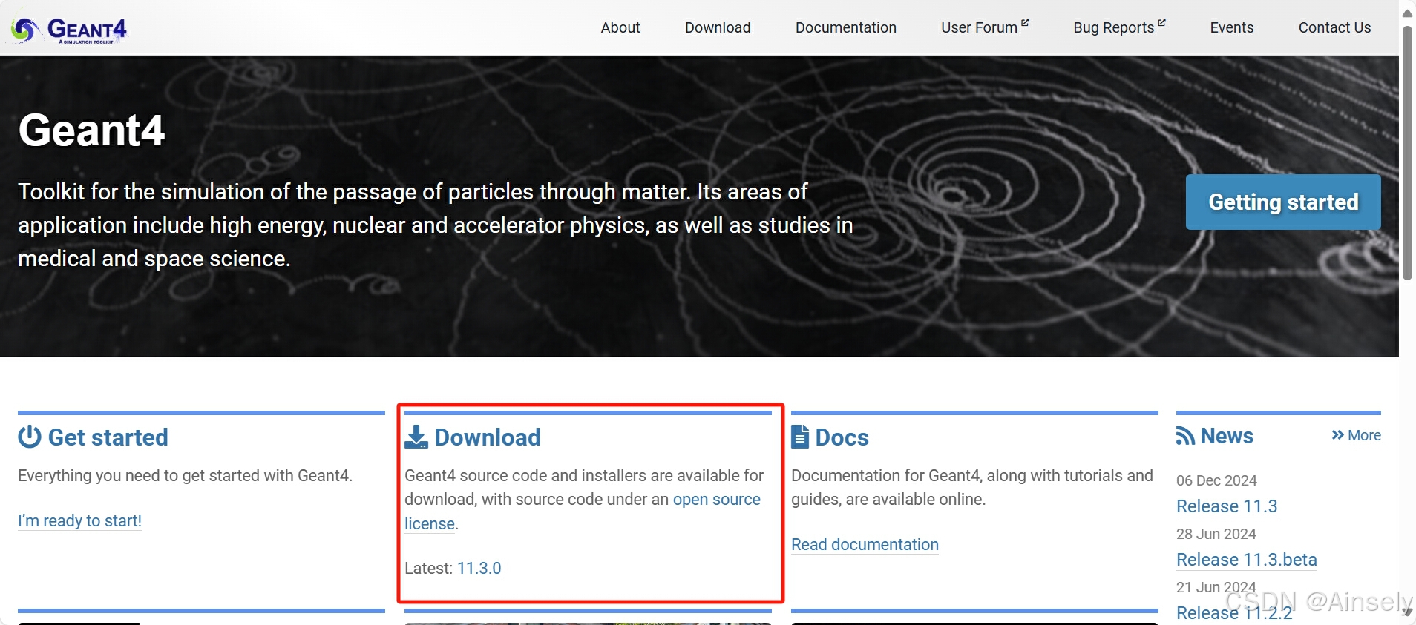Click the More news link
This screenshot has height=625, width=1416.
click(1356, 435)
